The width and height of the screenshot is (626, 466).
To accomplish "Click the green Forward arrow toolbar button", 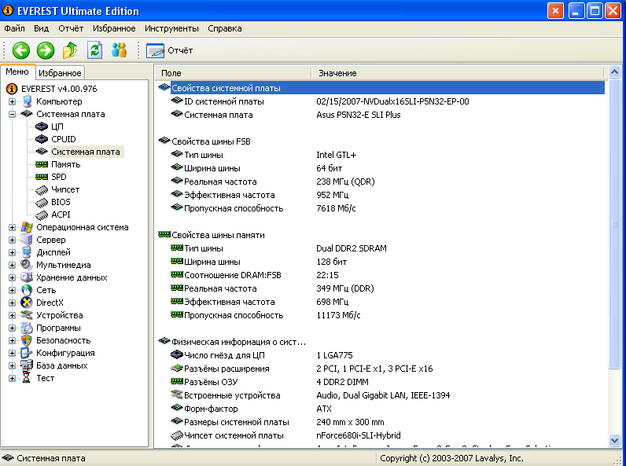I will tap(46, 50).
